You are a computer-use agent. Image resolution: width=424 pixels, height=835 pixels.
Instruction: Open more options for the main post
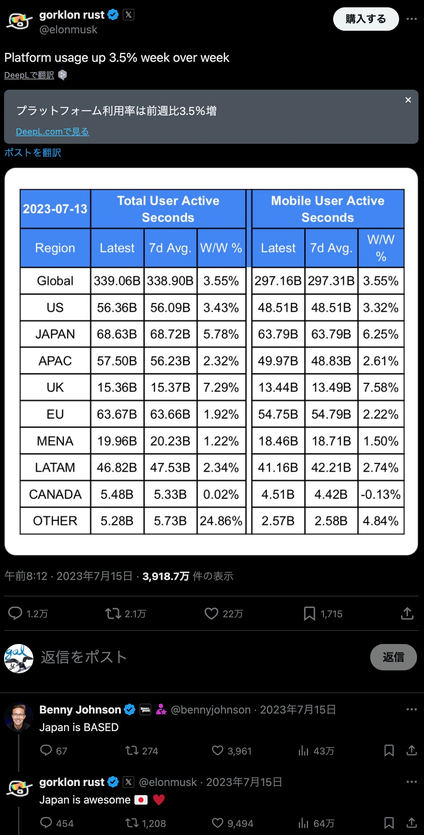412,19
